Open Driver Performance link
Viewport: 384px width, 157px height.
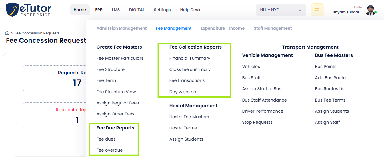coord(263,111)
